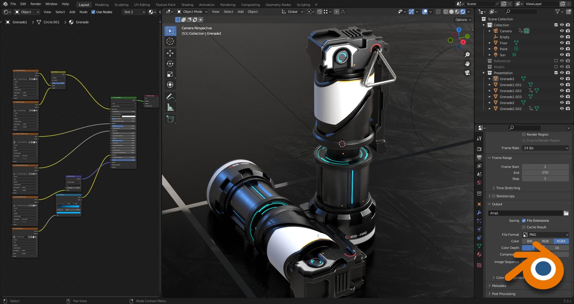Screen dimensions: 574x304
Task: Select the Cursor tool in viewport toolbar
Action: 170,41
